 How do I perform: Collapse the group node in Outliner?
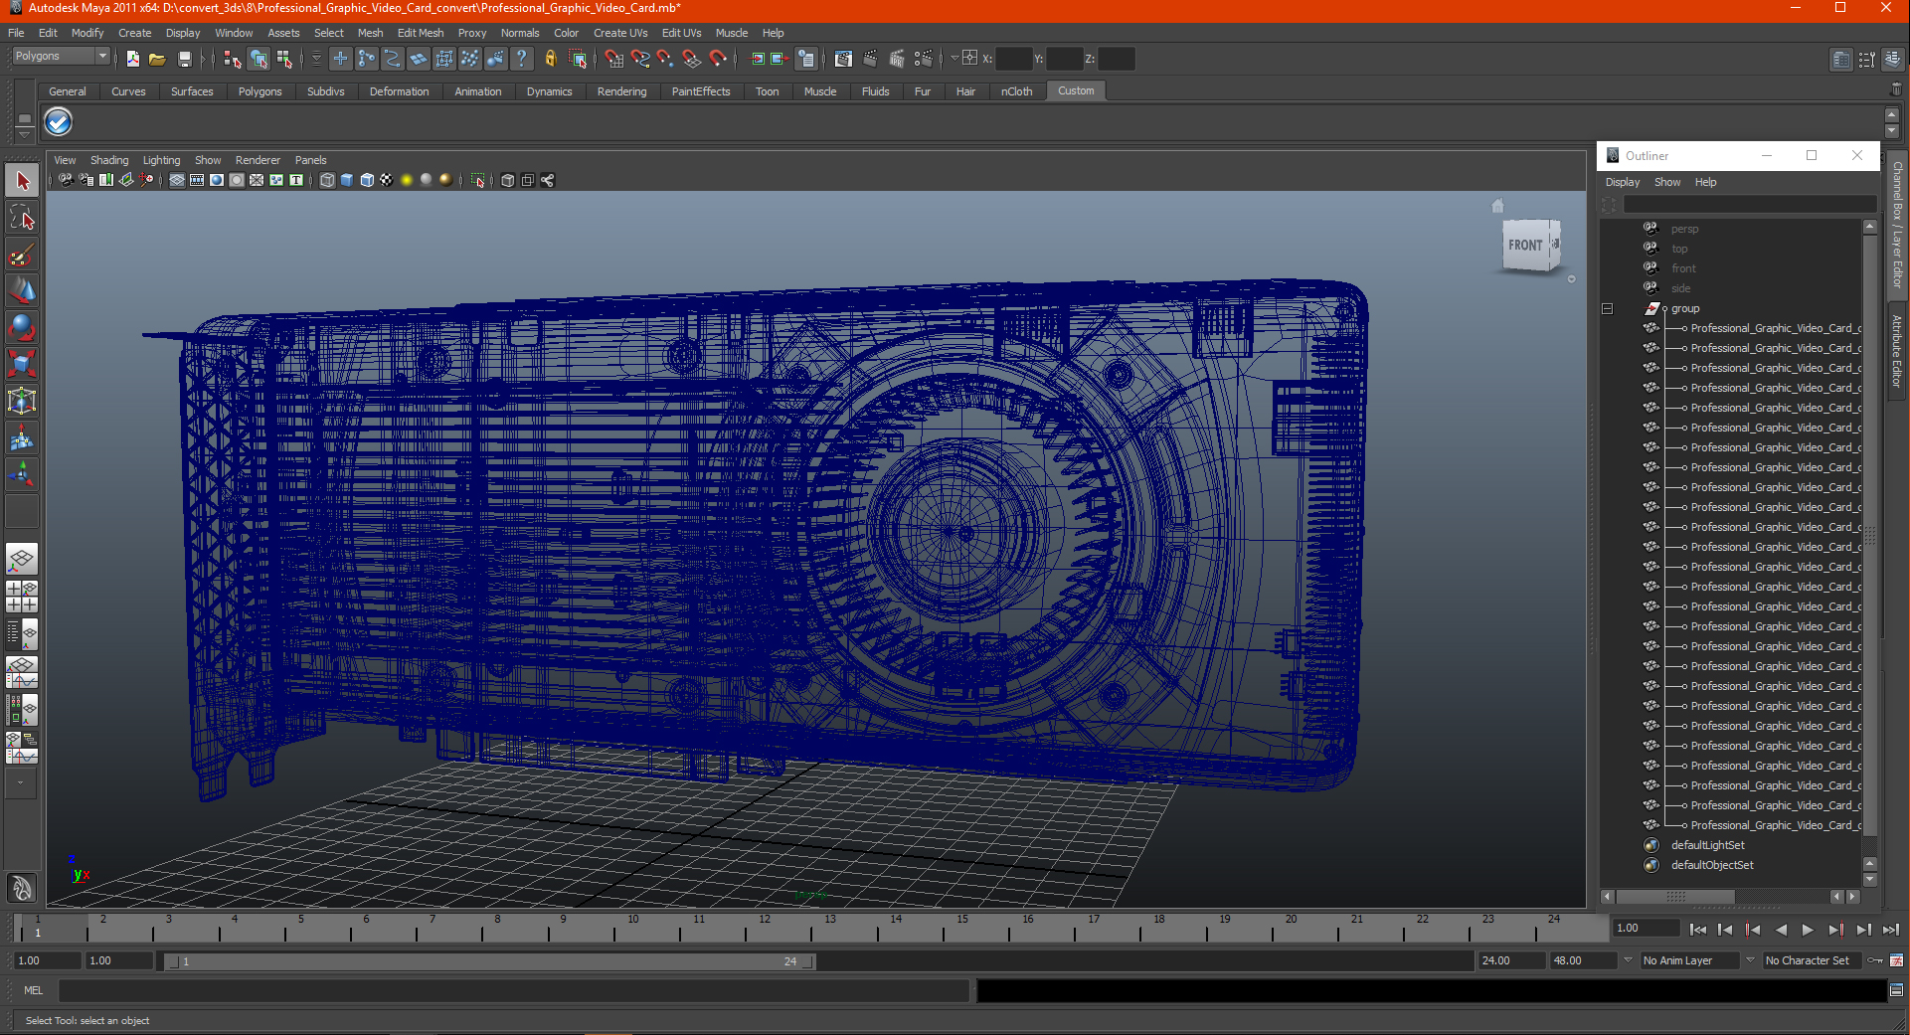coord(1607,308)
